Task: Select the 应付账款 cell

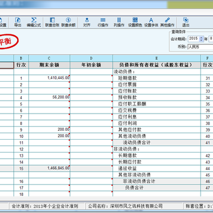Action: click(x=157, y=91)
